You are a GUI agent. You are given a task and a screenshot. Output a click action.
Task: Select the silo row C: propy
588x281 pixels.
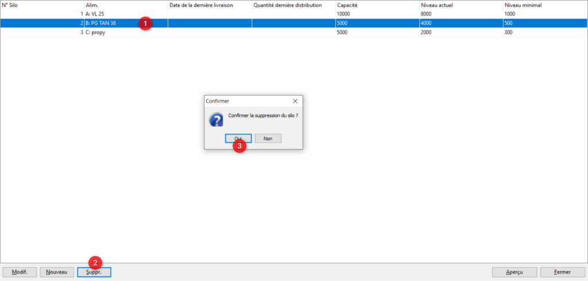(294, 32)
